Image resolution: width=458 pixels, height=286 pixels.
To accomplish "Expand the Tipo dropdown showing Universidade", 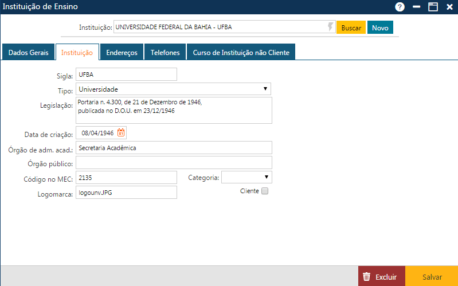I will tap(173, 89).
